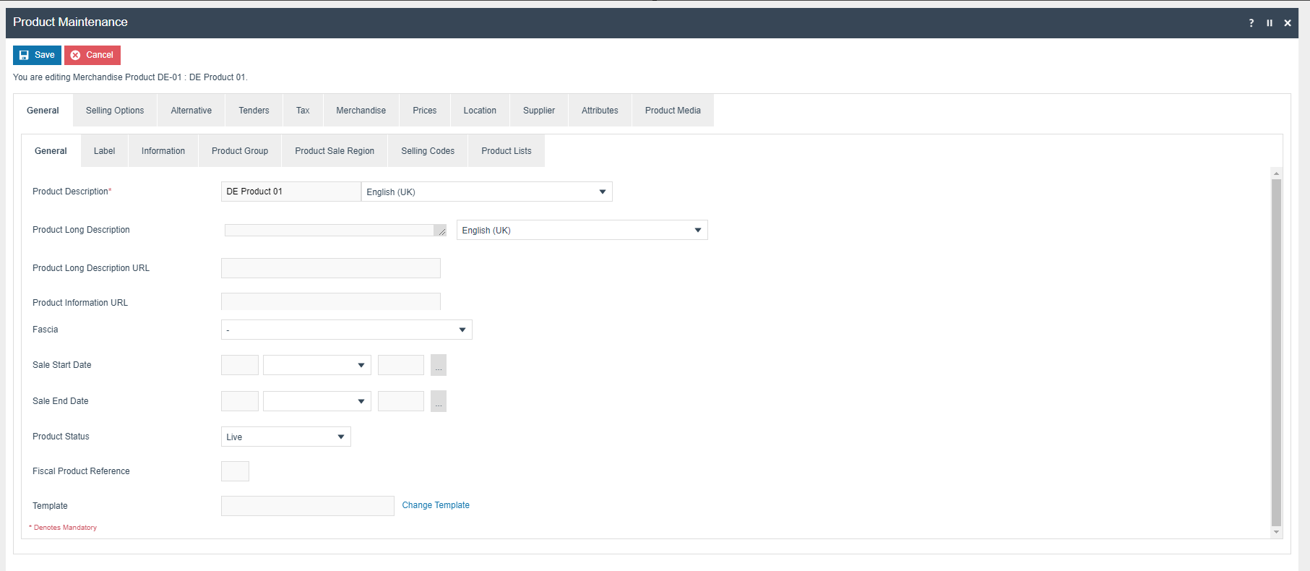Screen dimensions: 1310x571
Task: Click the Product Long Description URL field
Action: coord(330,268)
